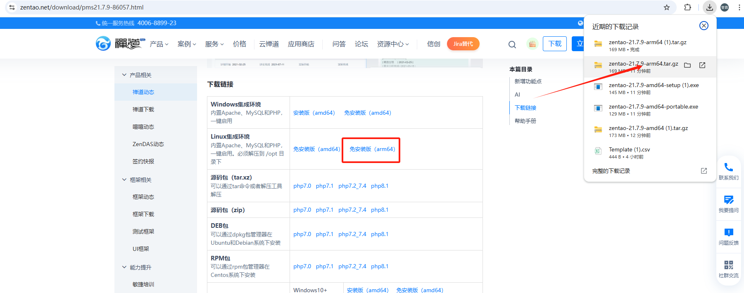The height and width of the screenshot is (293, 744).
Task: Download Windows 免安装版 (amd64)
Action: click(x=368, y=113)
